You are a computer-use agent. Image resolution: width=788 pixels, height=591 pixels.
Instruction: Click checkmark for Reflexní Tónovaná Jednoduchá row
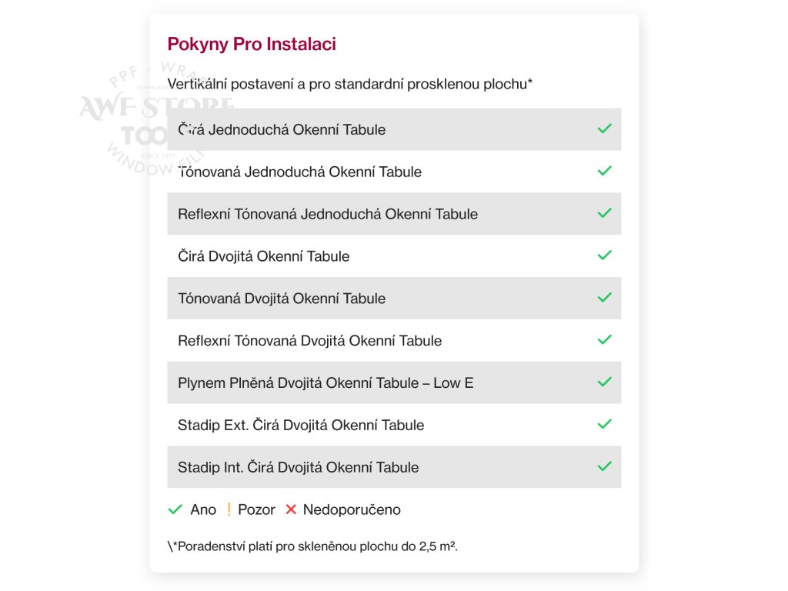point(605,213)
